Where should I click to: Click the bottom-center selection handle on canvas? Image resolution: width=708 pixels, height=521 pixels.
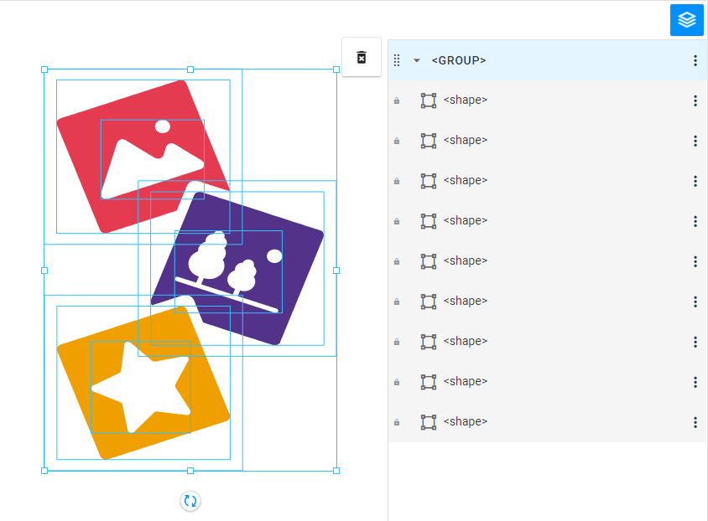(190, 471)
